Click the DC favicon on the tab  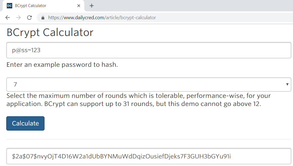click(10, 6)
